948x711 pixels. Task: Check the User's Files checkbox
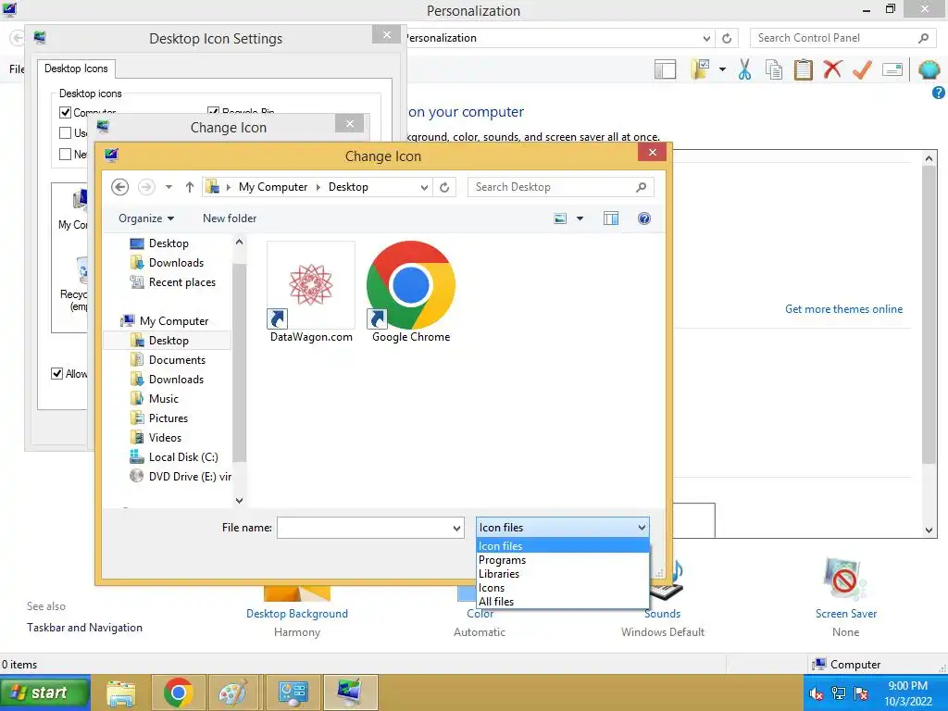pyautogui.click(x=66, y=133)
